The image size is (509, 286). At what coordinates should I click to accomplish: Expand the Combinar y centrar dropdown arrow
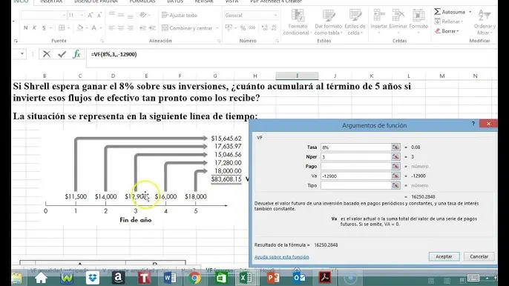217,28
